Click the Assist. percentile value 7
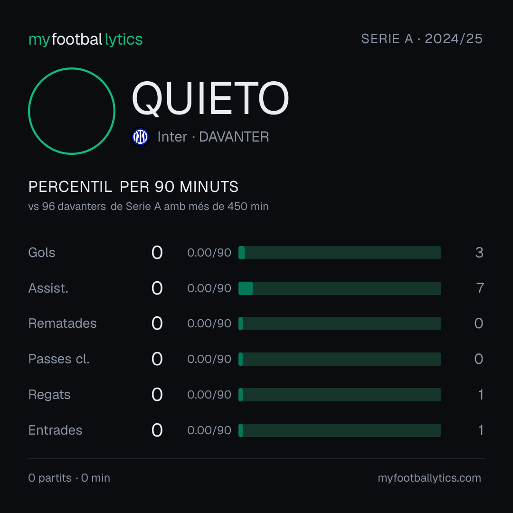Viewport: 513px width, 513px height. [x=480, y=288]
